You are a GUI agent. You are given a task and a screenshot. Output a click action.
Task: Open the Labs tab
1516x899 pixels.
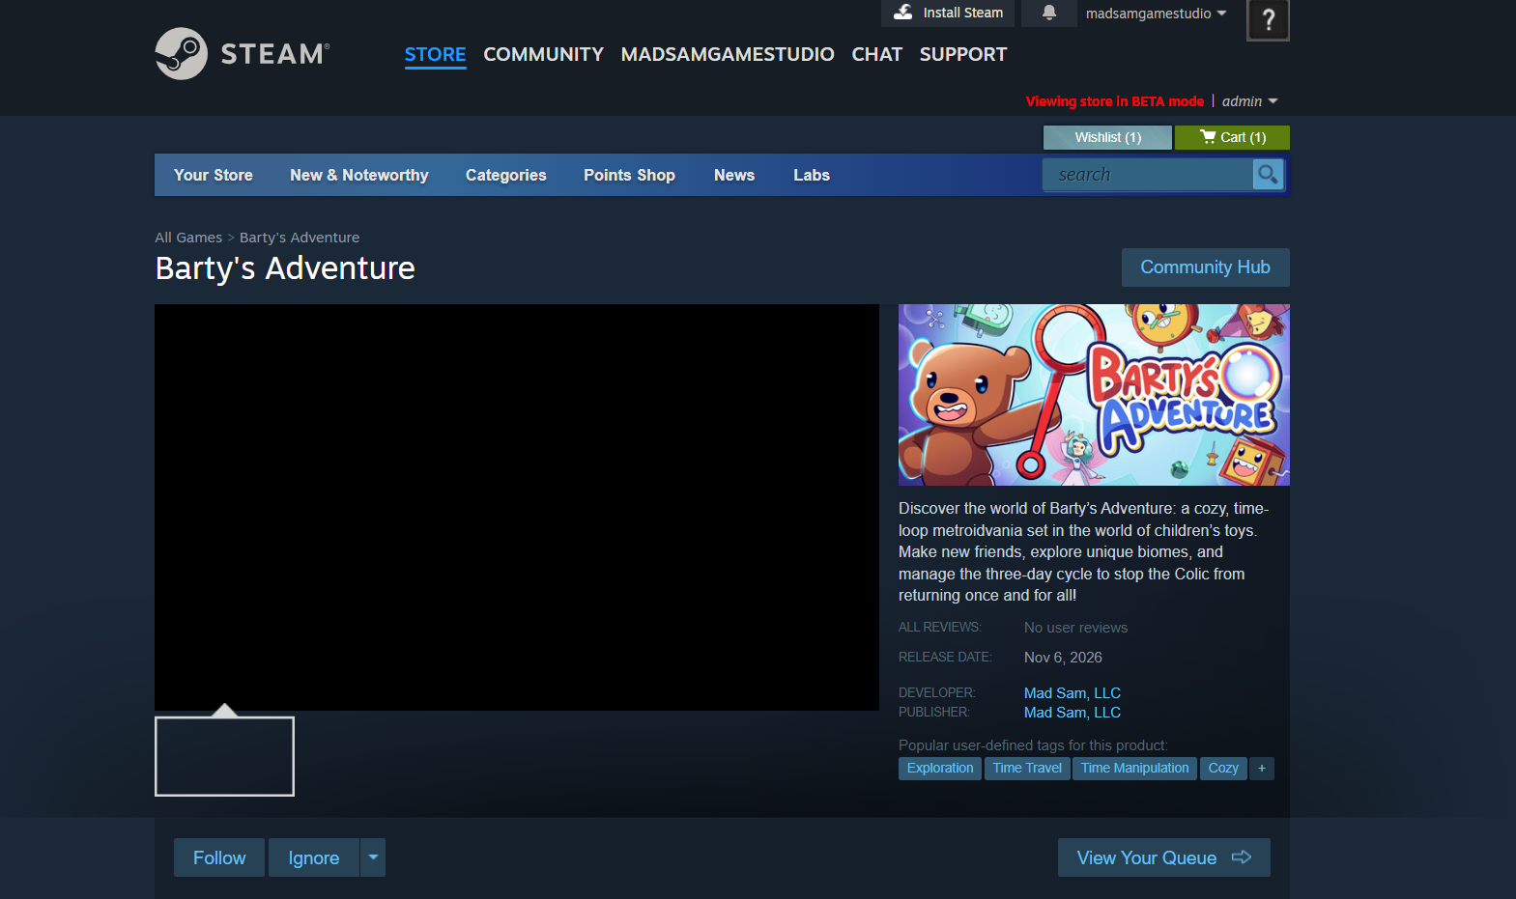point(812,175)
